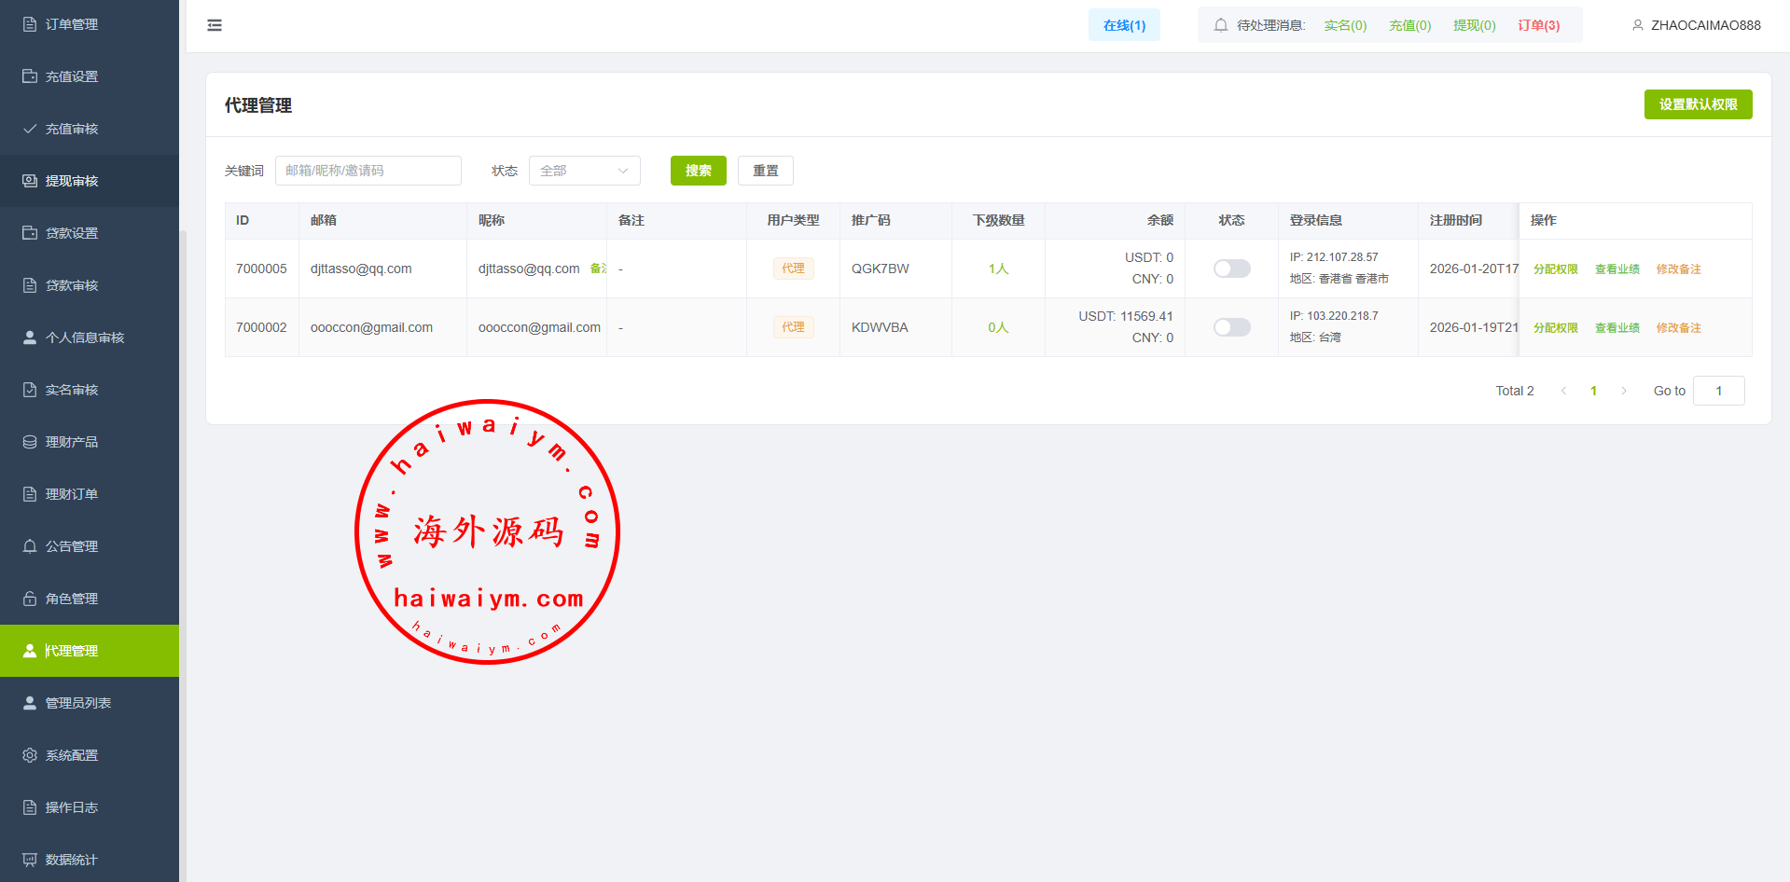Viewport: 1790px width, 882px height.
Task: Open 管理员列表 in the sidebar menu
Action: (78, 703)
